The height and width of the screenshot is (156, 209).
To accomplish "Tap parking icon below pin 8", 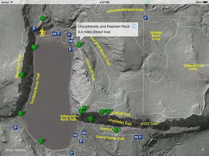I will [x=15, y=128].
